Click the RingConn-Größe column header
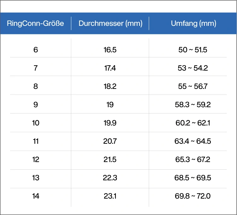This screenshot has width=237, height=215. click(36, 23)
